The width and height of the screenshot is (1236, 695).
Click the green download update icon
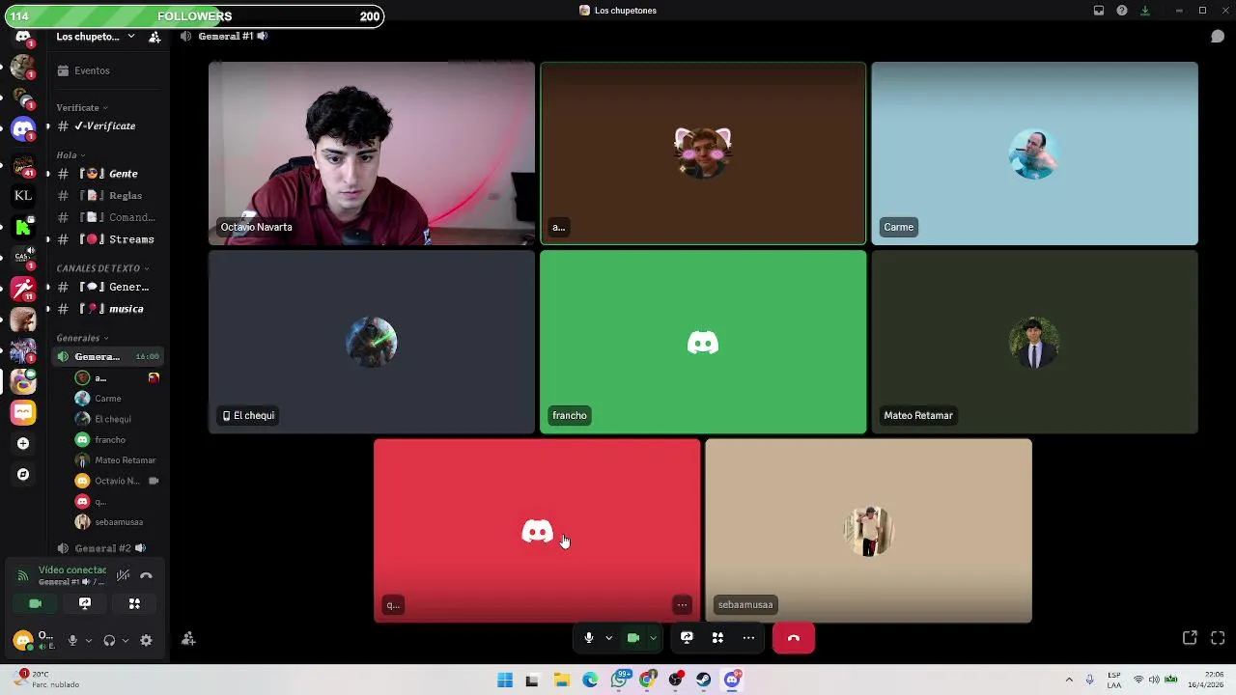(x=1145, y=11)
